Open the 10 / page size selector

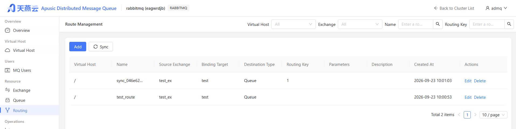[x=493, y=115]
